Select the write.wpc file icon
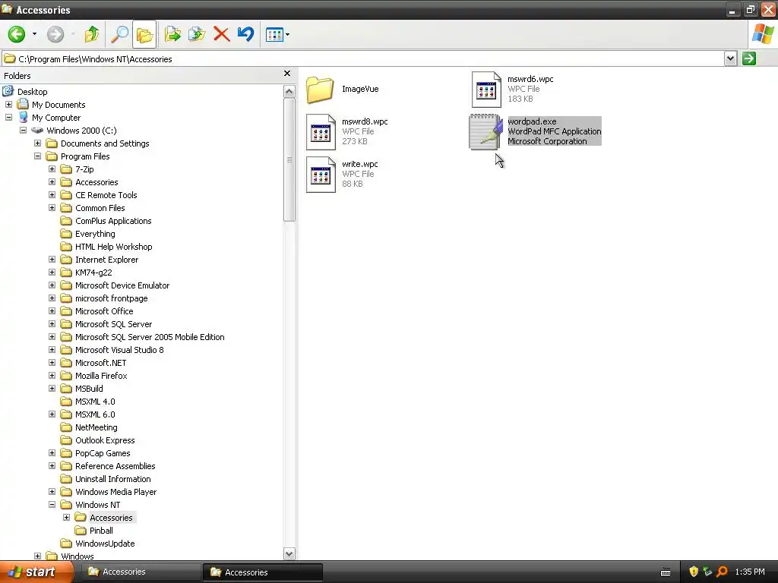778x583 pixels. pyautogui.click(x=321, y=175)
